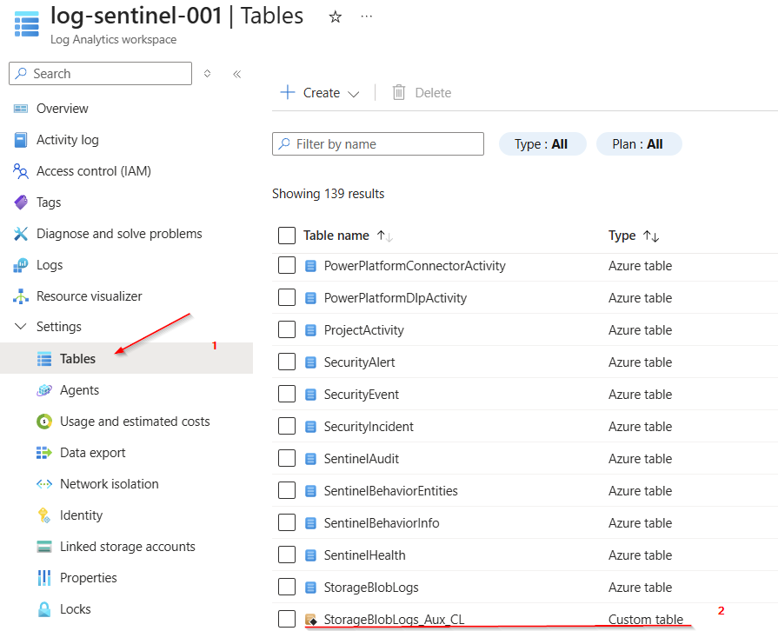Screen dimensions: 778x631
Task: Select the StorageBlobLogs_Aux_CL row checkbox
Action: point(287,619)
